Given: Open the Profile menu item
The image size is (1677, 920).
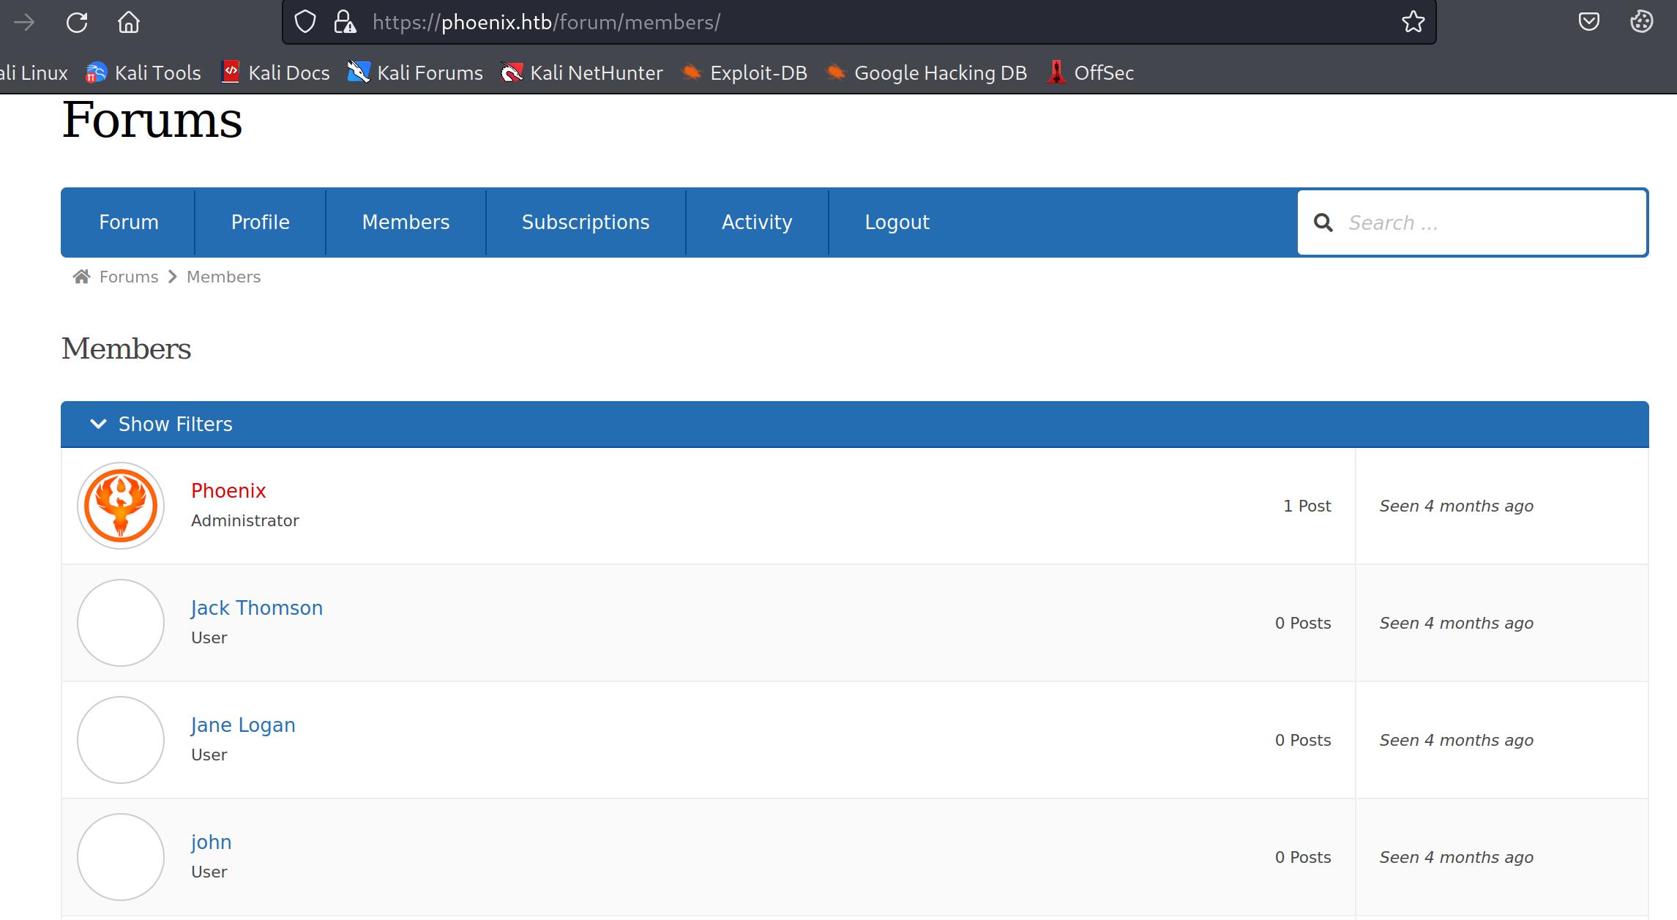Looking at the screenshot, I should point(260,222).
